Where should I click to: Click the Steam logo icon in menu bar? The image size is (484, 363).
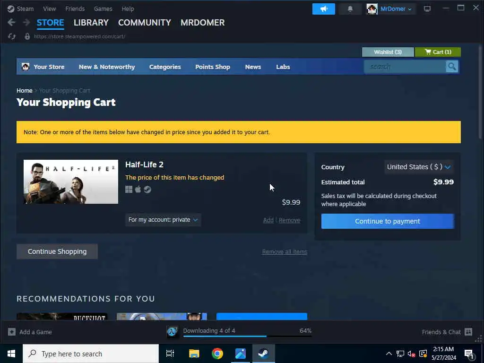(11, 9)
